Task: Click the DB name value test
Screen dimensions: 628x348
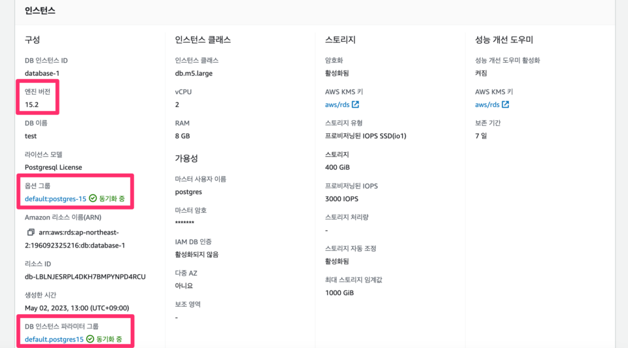Action: tap(31, 136)
